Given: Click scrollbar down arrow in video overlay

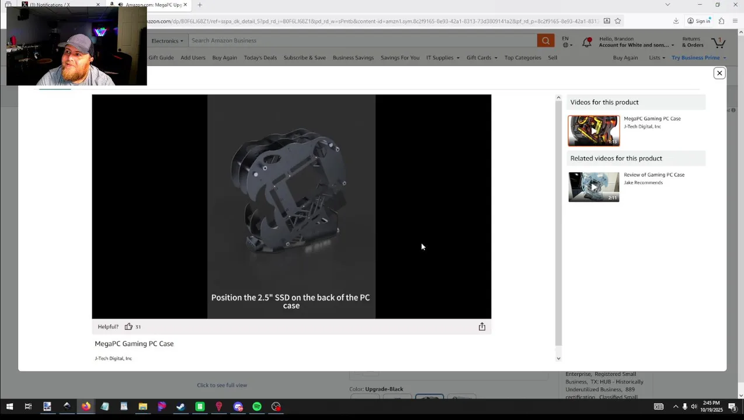Looking at the screenshot, I should click(558, 358).
